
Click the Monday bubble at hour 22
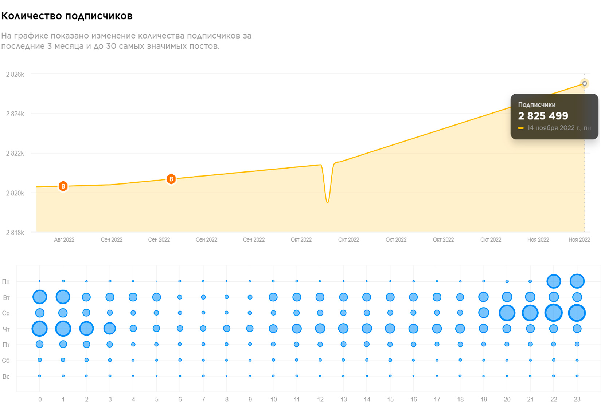[554, 281]
